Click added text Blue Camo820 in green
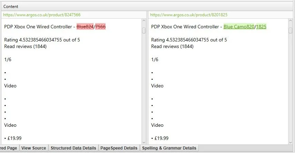Screen dimensions: 295x153 tap(239, 27)
